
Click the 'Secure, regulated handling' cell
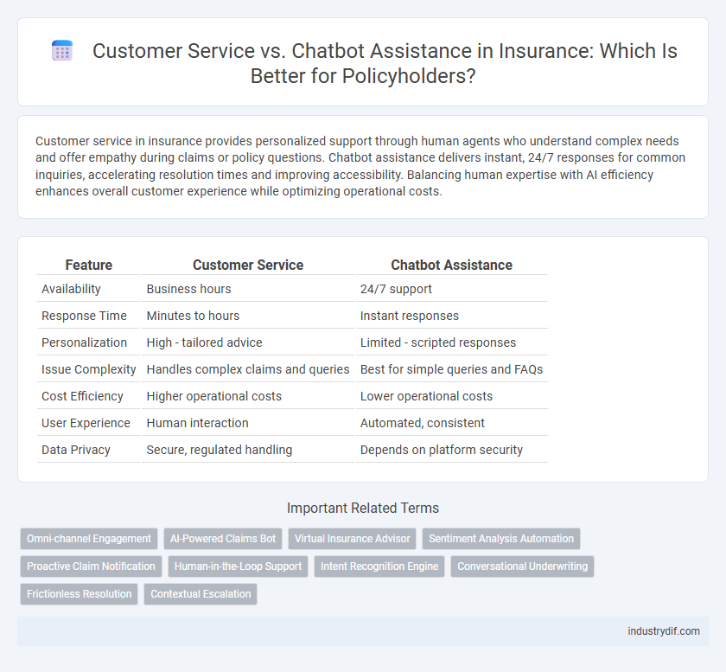pyautogui.click(x=248, y=450)
